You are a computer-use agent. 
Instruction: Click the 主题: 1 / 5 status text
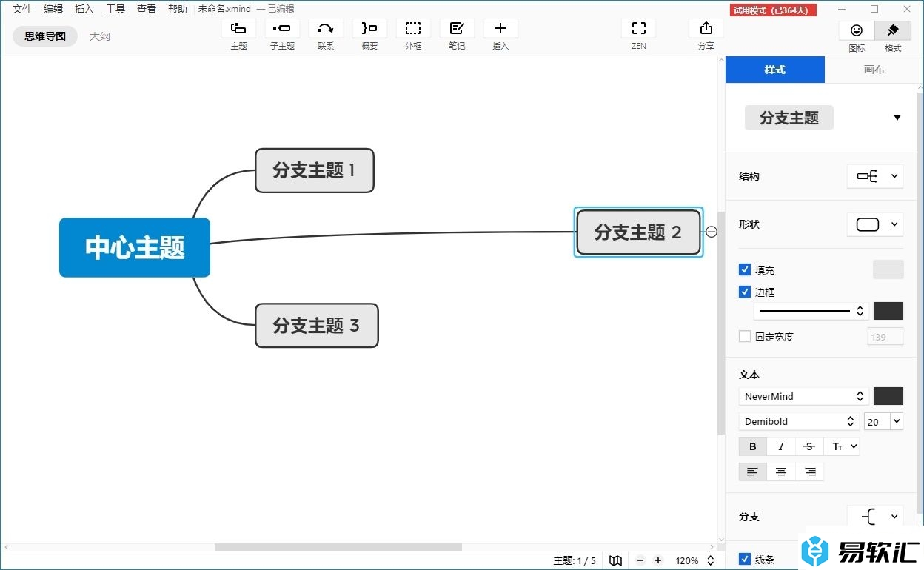pyautogui.click(x=575, y=560)
